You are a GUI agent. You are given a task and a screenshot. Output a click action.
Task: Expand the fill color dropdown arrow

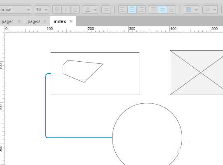click(196, 10)
